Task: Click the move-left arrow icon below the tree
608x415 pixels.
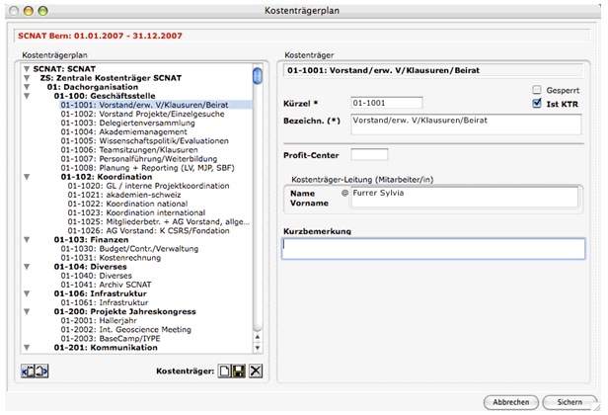Action: (26, 370)
